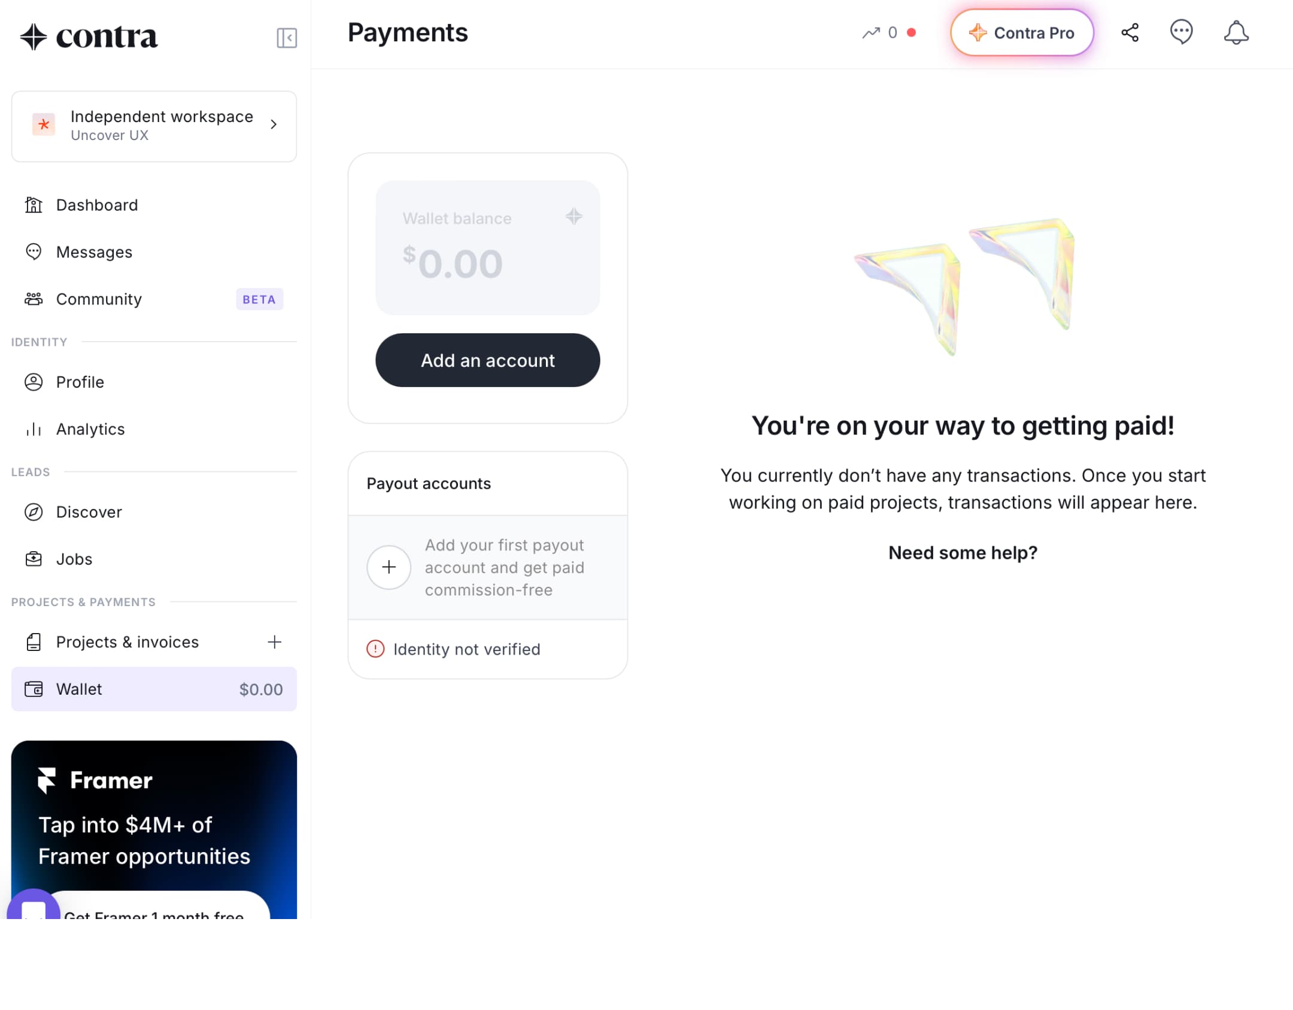
Task: Select Profile under Identity
Action: 154,382
